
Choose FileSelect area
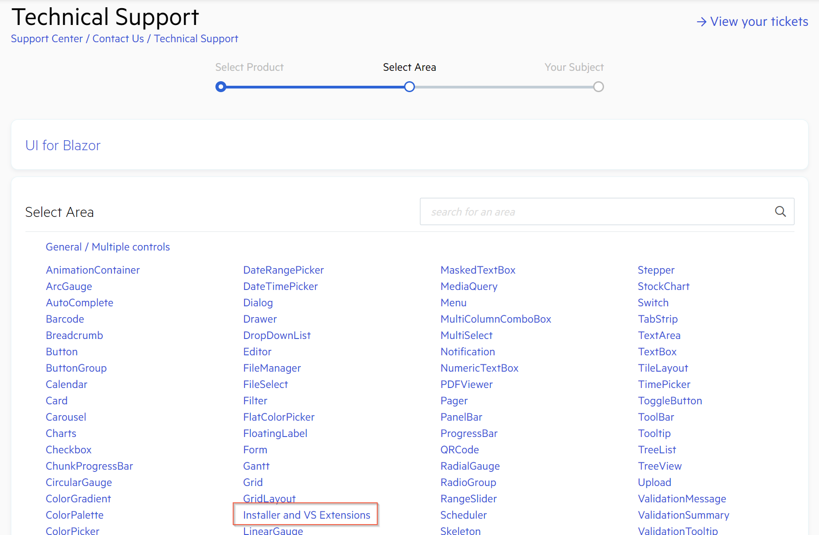265,384
